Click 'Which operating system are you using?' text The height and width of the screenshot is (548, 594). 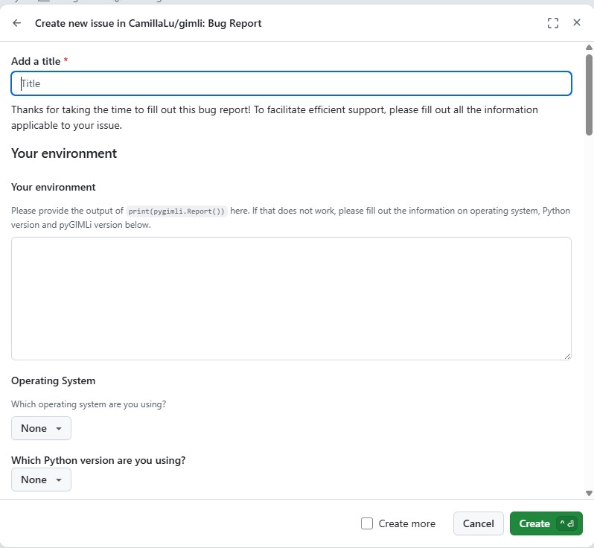click(89, 404)
